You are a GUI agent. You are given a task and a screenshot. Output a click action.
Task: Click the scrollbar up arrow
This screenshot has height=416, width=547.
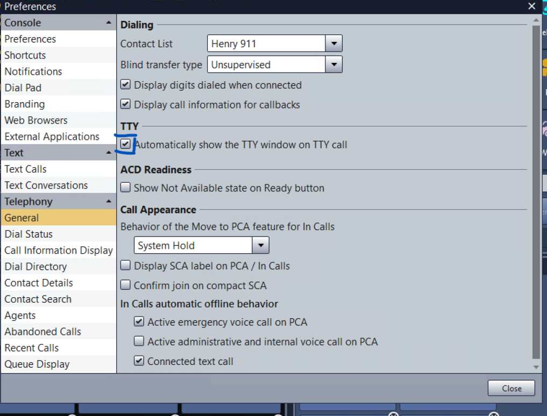[536, 20]
